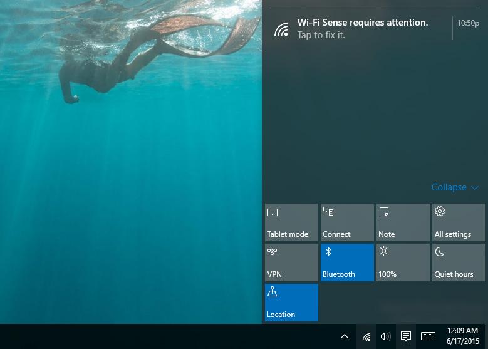Click the 10:50p notification timestamp
Image resolution: width=488 pixels, height=349 pixels.
[x=468, y=23]
